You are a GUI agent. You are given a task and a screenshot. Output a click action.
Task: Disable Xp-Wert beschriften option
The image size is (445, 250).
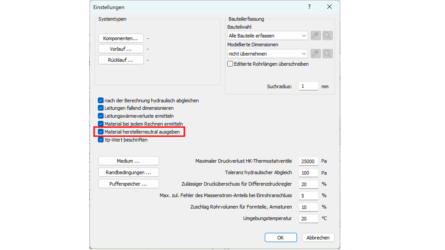click(101, 140)
